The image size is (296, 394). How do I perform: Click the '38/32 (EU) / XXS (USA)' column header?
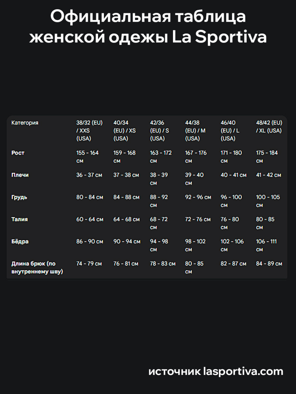(89, 131)
